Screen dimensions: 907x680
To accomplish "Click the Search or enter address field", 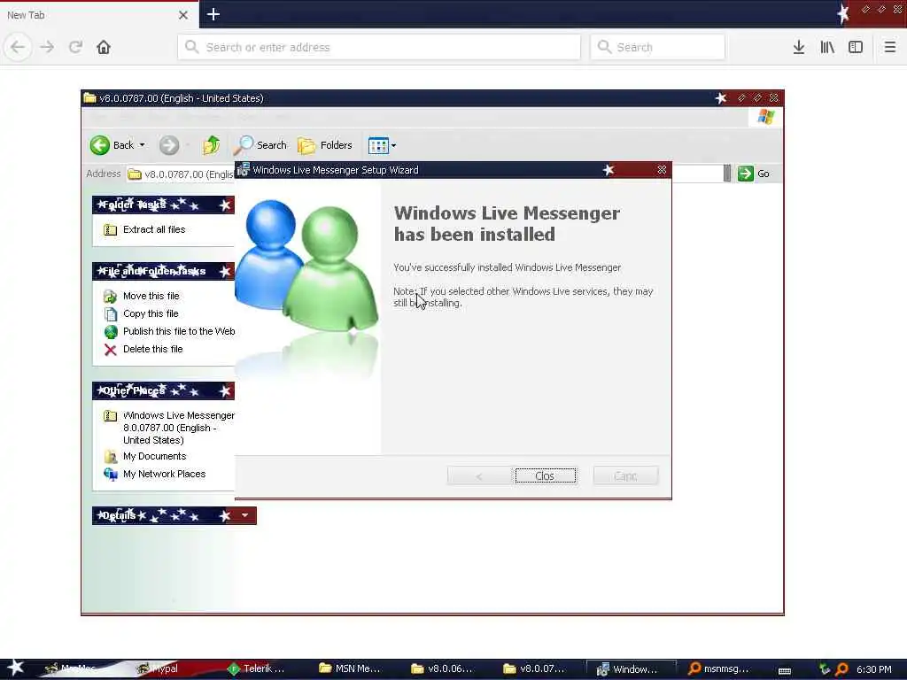I will pyautogui.click(x=379, y=47).
